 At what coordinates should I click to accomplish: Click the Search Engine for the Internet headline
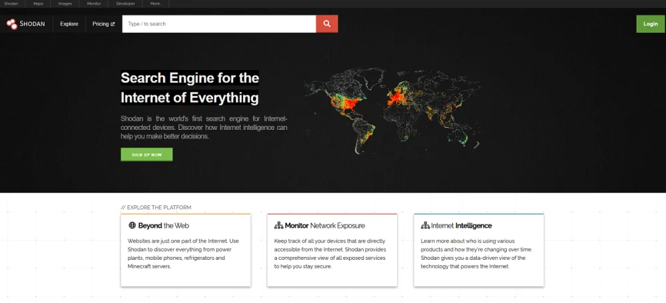click(x=190, y=88)
